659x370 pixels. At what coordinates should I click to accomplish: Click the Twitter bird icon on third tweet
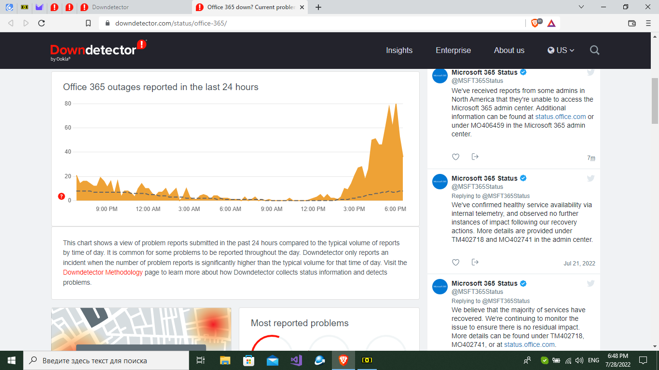tap(590, 283)
